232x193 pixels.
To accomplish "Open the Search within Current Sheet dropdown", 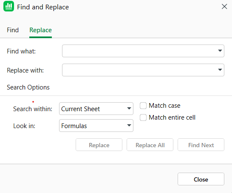I will click(96, 109).
